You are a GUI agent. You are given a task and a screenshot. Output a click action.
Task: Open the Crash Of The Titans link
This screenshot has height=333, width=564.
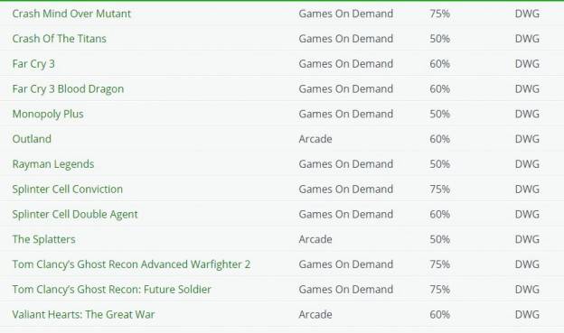[60, 39]
